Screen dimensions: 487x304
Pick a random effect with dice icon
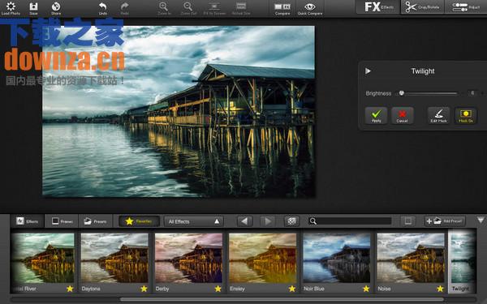point(291,221)
